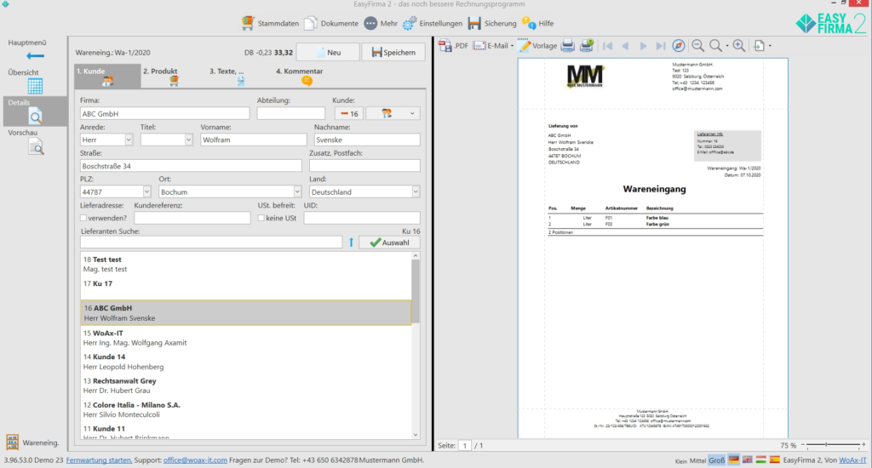Go to previous preview page

(x=625, y=46)
